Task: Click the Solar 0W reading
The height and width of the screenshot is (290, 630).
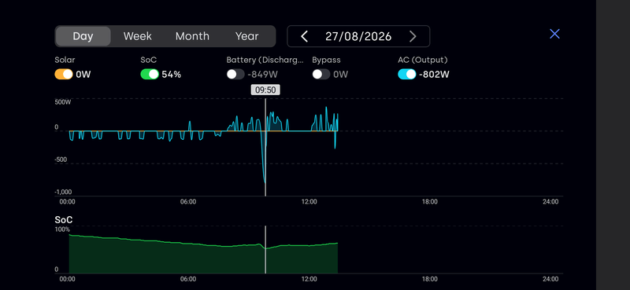Action: [x=83, y=75]
